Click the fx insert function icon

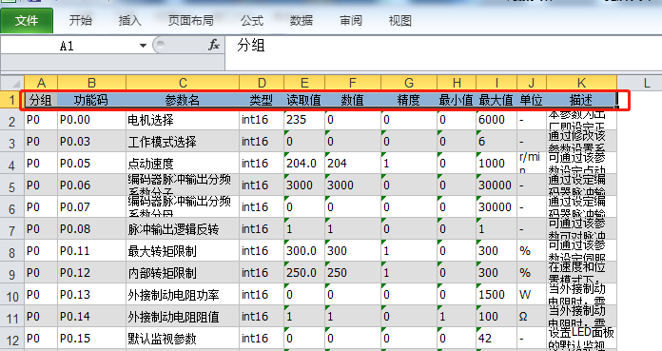coord(214,45)
